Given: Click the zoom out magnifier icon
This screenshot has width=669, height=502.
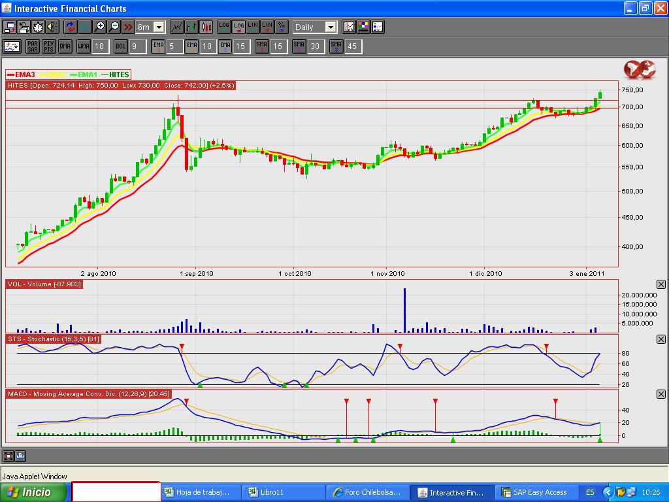Looking at the screenshot, I should coord(114,27).
